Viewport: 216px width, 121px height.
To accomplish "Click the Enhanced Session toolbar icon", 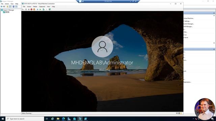I will [x=50, y=9].
